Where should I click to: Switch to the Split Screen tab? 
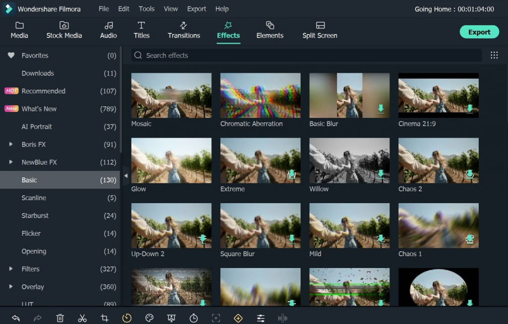pos(320,30)
